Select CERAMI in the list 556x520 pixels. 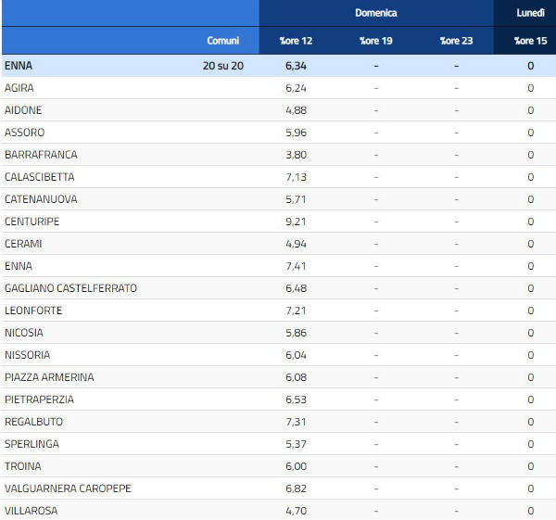pos(23,244)
